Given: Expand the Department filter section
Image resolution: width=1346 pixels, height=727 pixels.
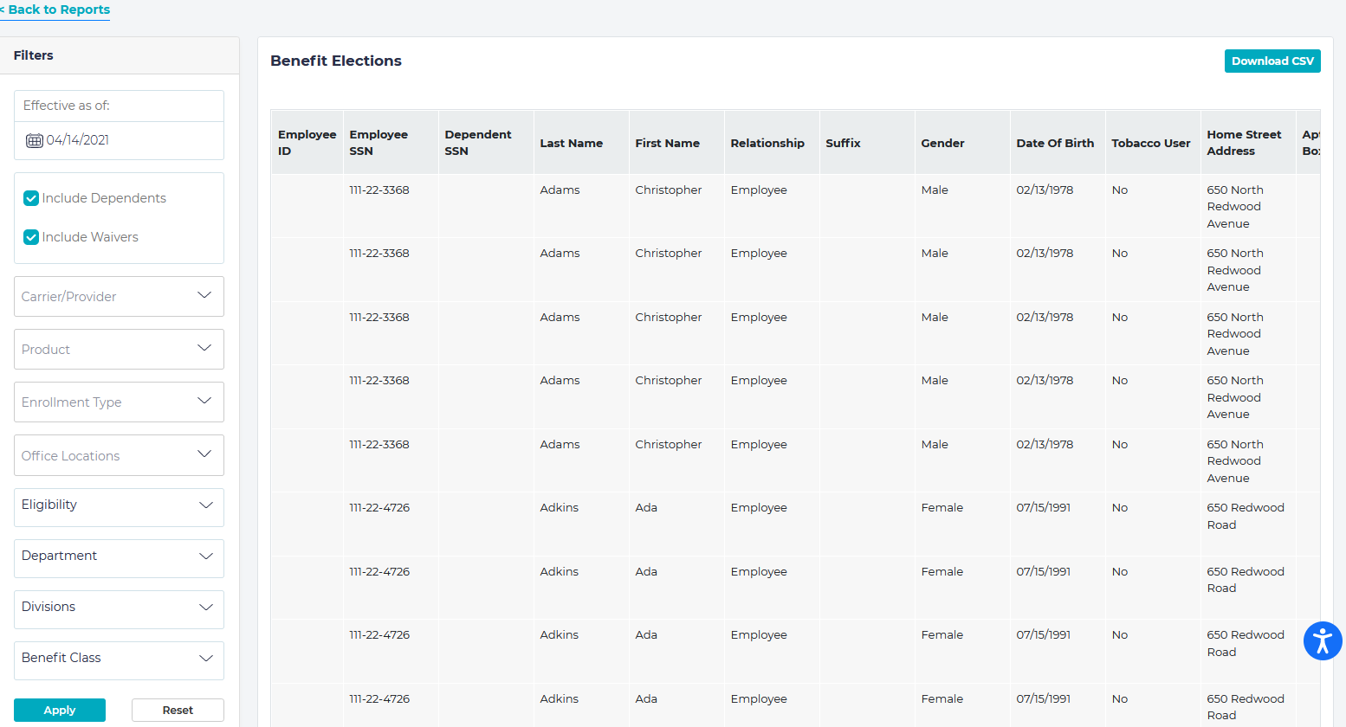Looking at the screenshot, I should point(119,557).
